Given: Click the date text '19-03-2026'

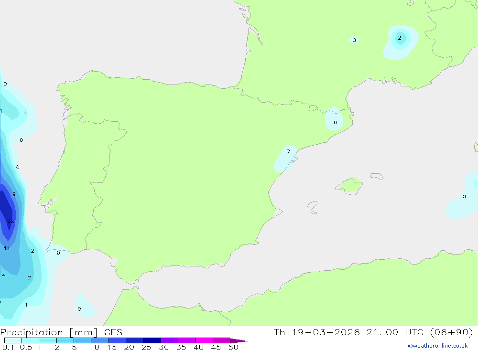Looking at the screenshot, I should [326, 332].
